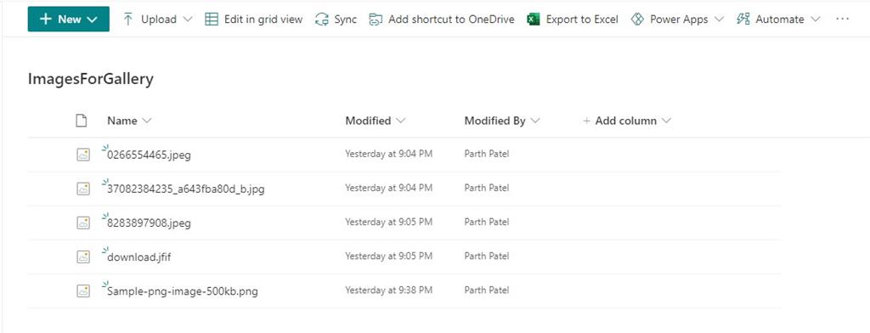Open the more commands ellipsis
Image resolution: width=870 pixels, height=333 pixels.
point(842,20)
